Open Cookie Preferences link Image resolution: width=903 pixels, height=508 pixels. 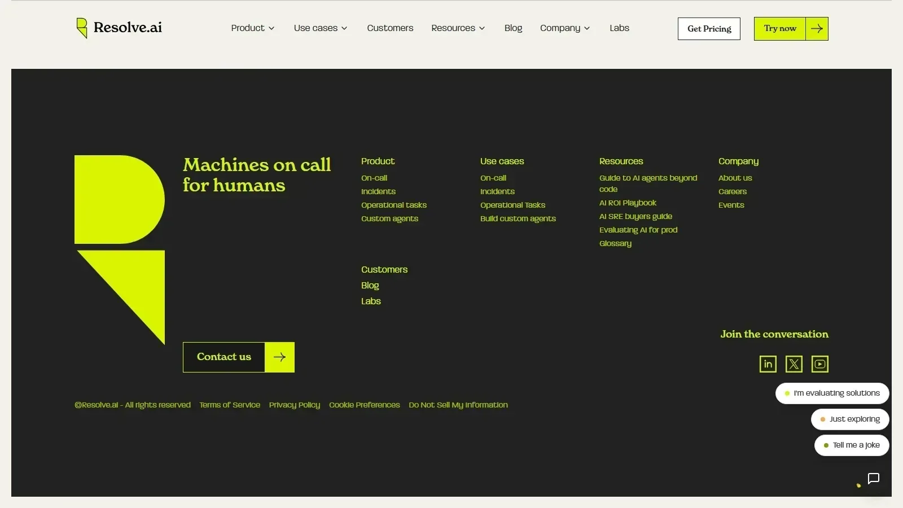pos(365,405)
